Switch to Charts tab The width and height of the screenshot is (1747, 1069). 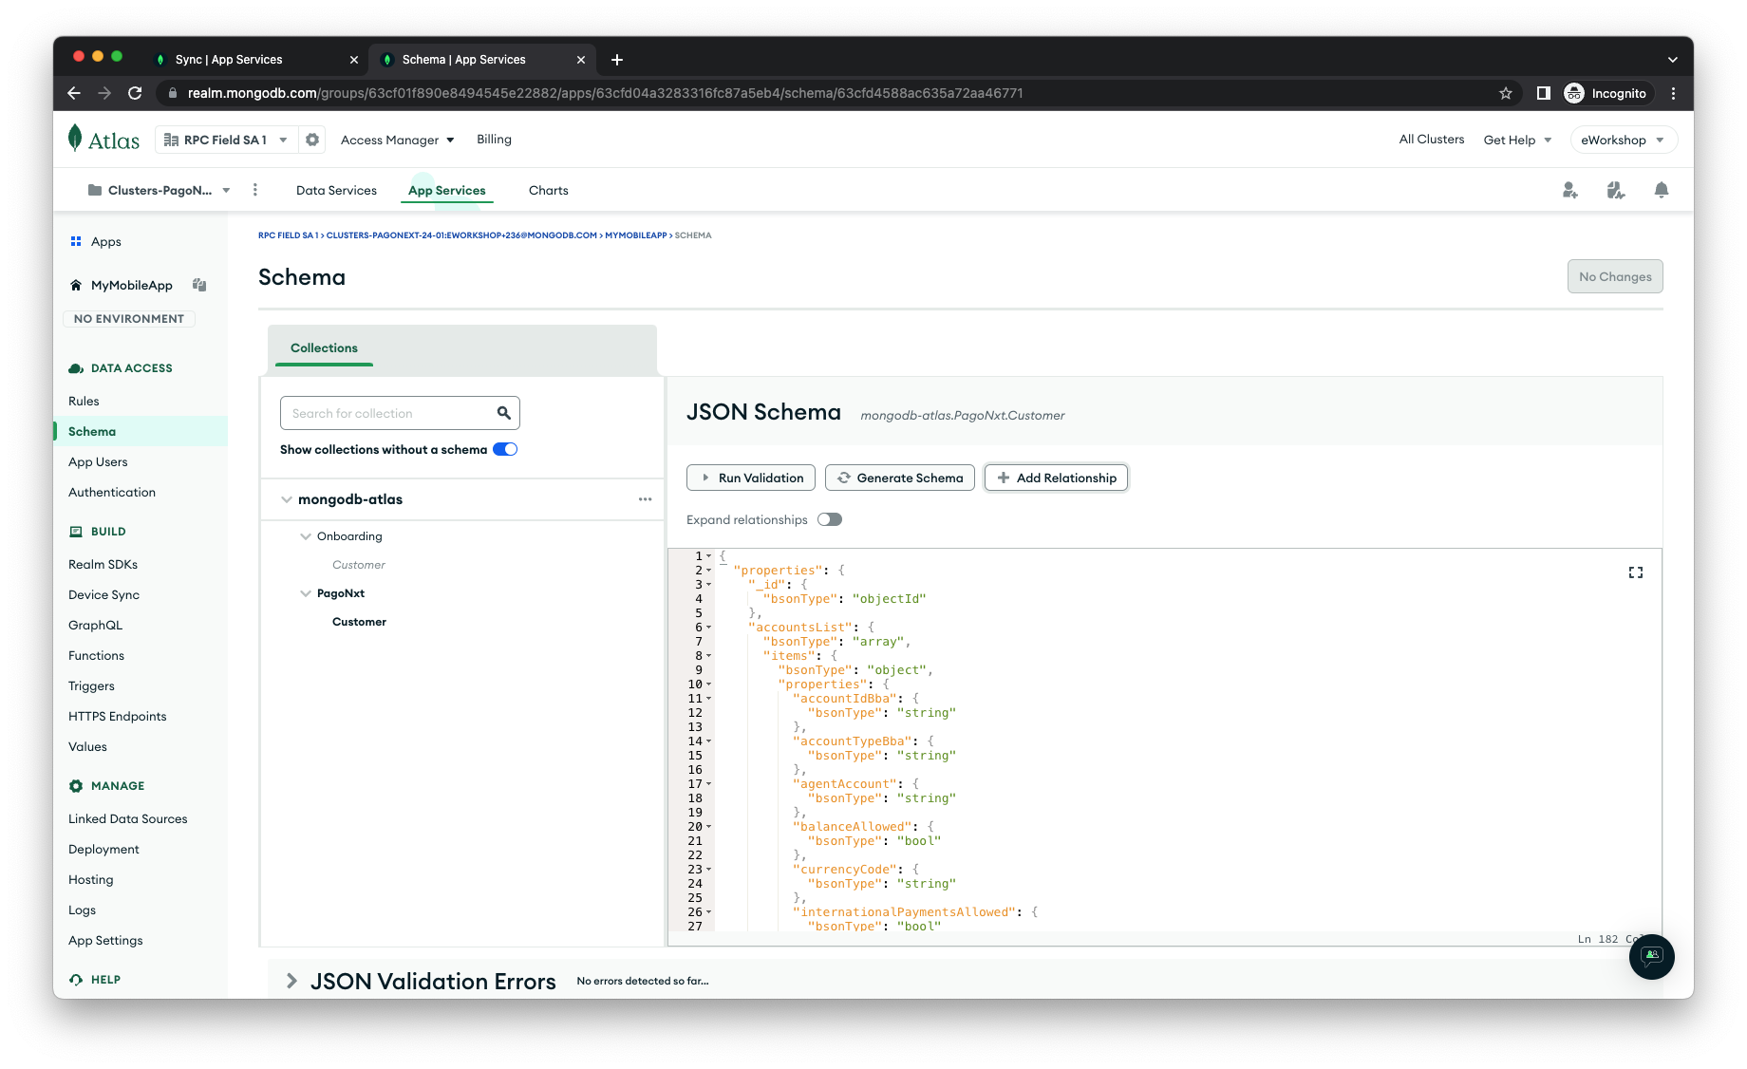pos(549,190)
